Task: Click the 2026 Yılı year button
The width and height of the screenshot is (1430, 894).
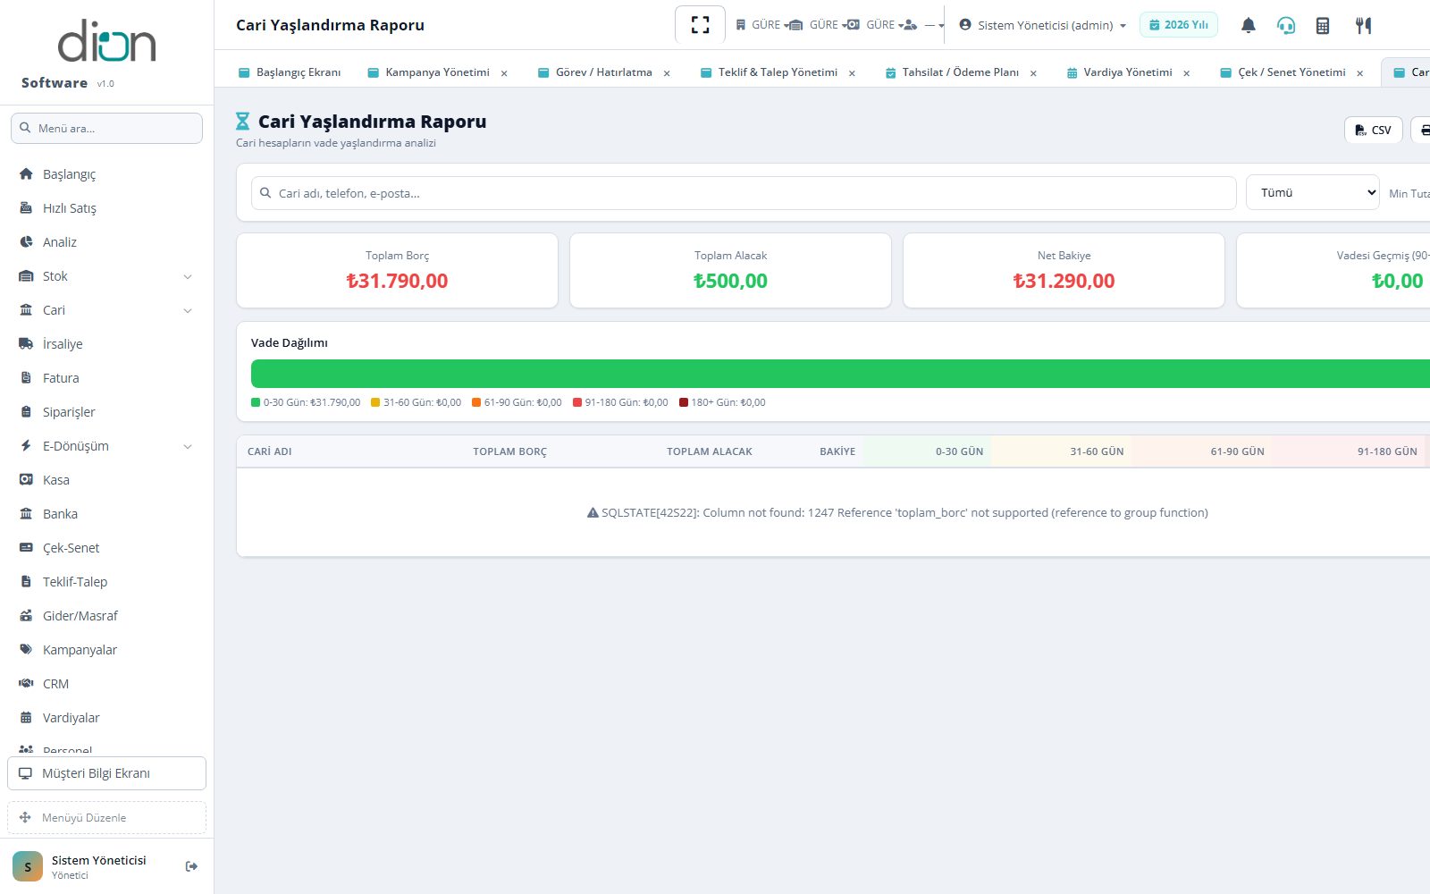Action: pyautogui.click(x=1179, y=25)
